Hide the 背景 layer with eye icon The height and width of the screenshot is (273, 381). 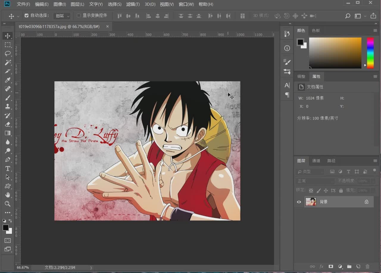[299, 202]
